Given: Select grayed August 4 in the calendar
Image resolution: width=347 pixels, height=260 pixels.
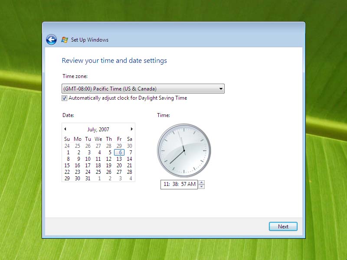Looking at the screenshot, I should click(131, 179).
